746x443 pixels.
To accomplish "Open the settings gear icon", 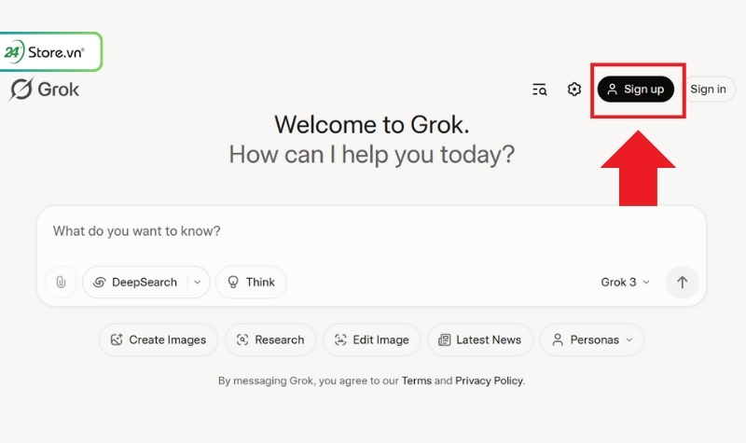I will point(574,89).
